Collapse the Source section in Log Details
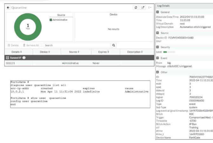The width and height of the screenshot is (213, 143). point(157,33)
